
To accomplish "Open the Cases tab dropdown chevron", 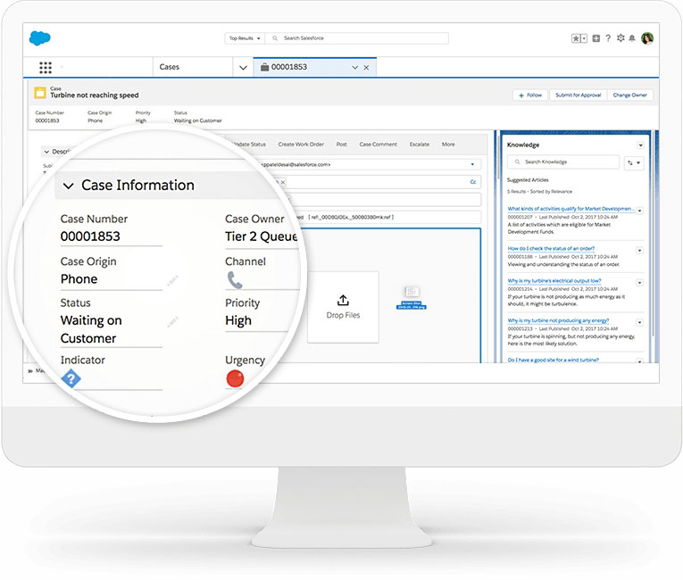I will click(x=243, y=68).
